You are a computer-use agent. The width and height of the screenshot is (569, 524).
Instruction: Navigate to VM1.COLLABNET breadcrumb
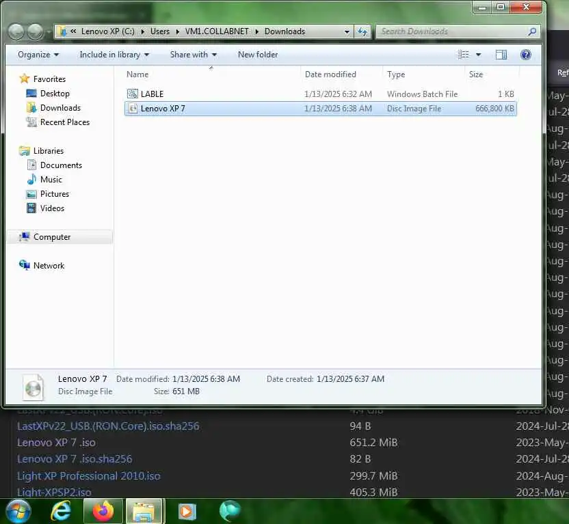[217, 31]
